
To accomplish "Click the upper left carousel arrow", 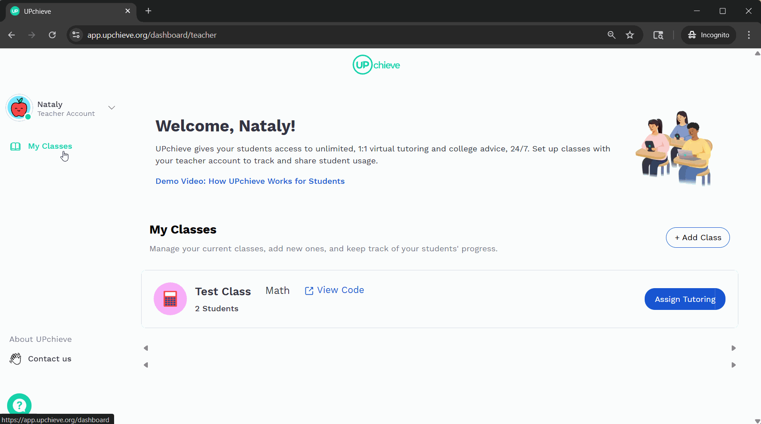I will pos(146,348).
